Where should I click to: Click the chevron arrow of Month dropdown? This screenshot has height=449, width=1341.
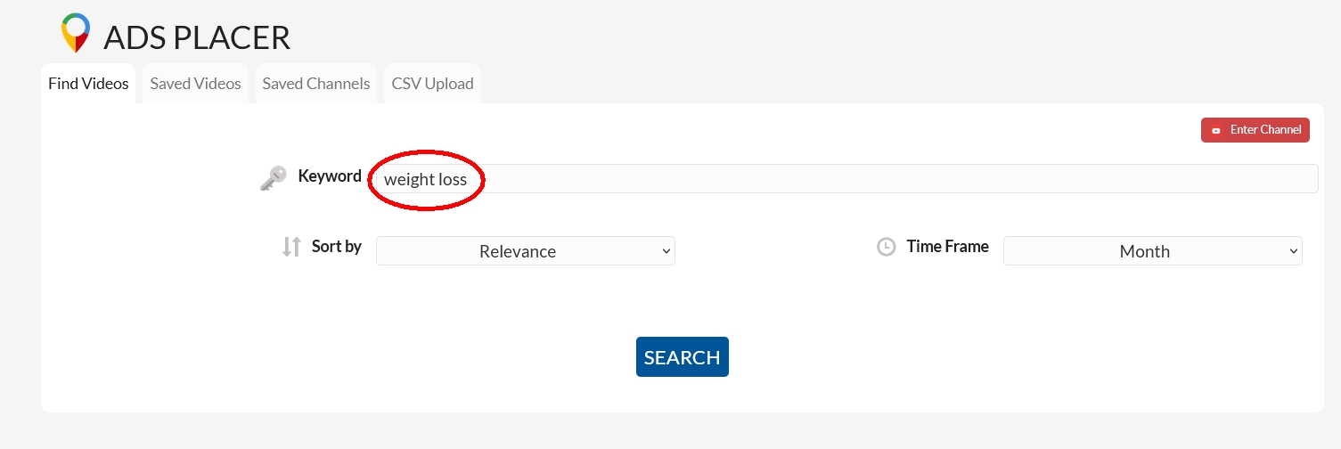(x=1294, y=251)
